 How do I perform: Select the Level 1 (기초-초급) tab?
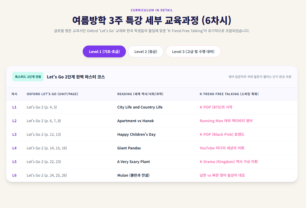(104, 51)
